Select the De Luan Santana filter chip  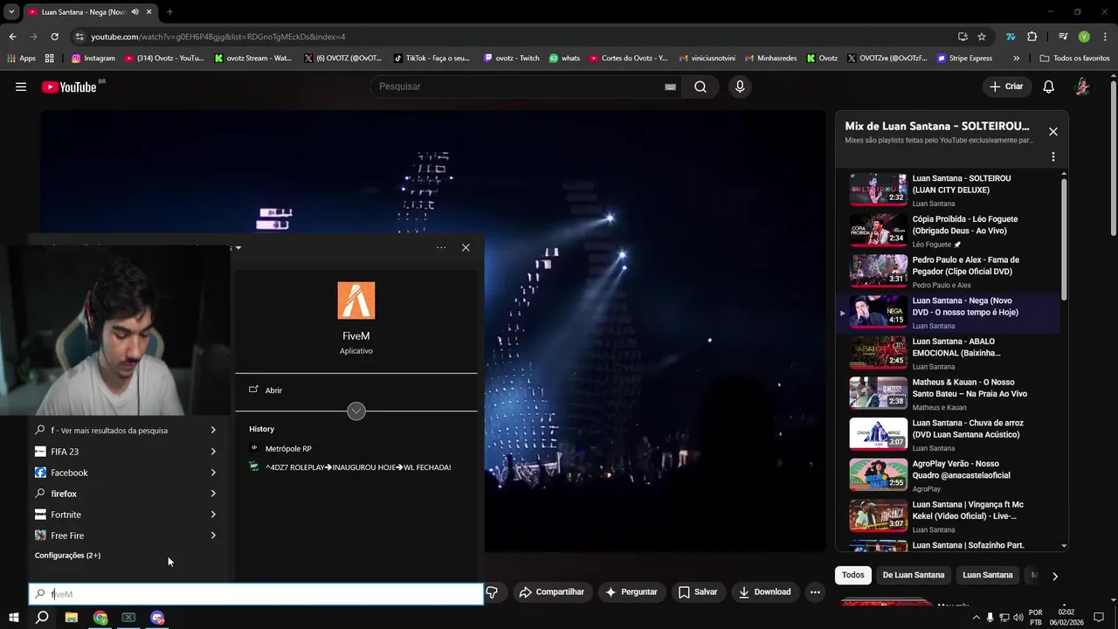tap(914, 575)
